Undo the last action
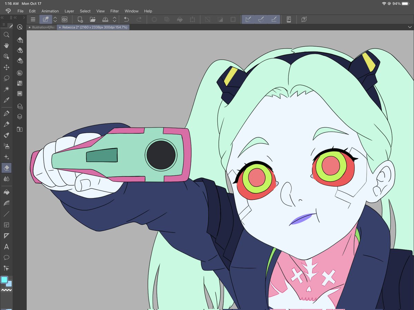This screenshot has width=414, height=310. 126,20
